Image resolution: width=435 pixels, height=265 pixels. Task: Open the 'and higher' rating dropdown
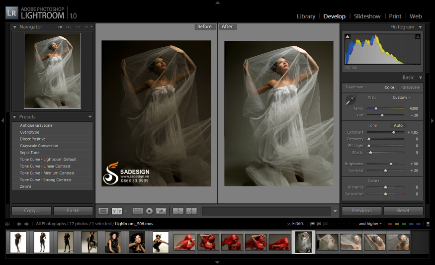pos(370,224)
